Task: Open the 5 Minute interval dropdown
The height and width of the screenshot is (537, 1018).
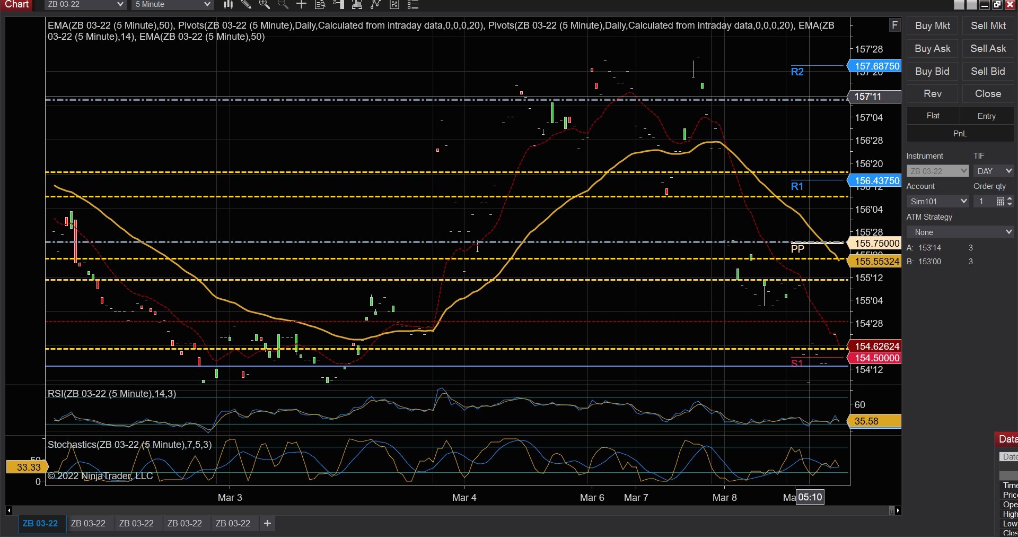Action: coord(172,5)
